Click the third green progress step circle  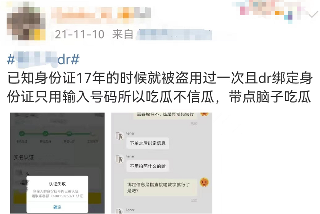(69, 133)
